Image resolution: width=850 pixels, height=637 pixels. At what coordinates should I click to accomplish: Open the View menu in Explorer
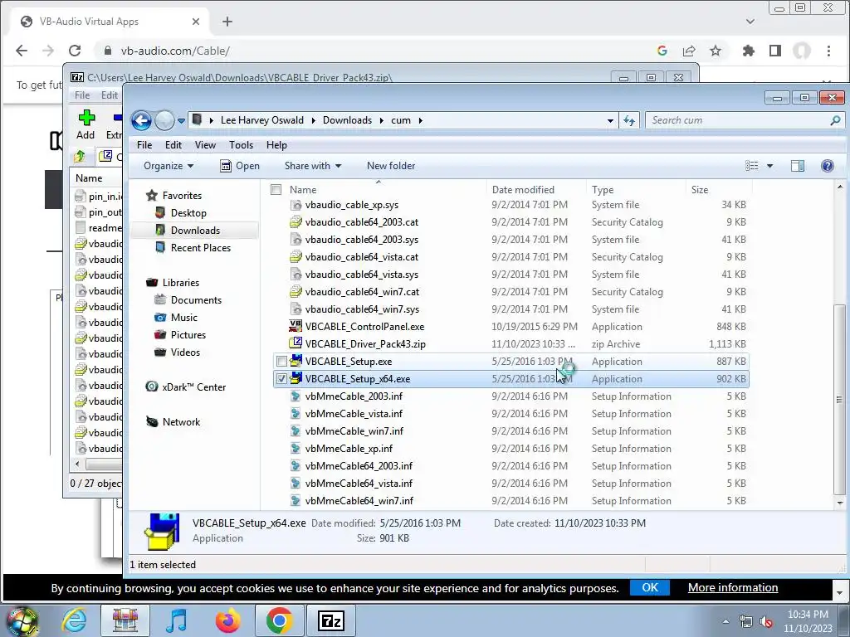click(205, 145)
